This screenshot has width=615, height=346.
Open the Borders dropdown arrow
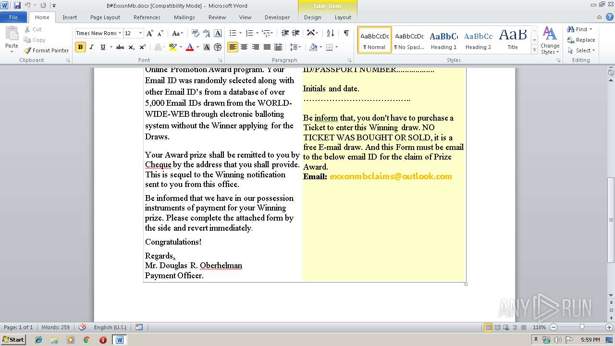[336, 47]
